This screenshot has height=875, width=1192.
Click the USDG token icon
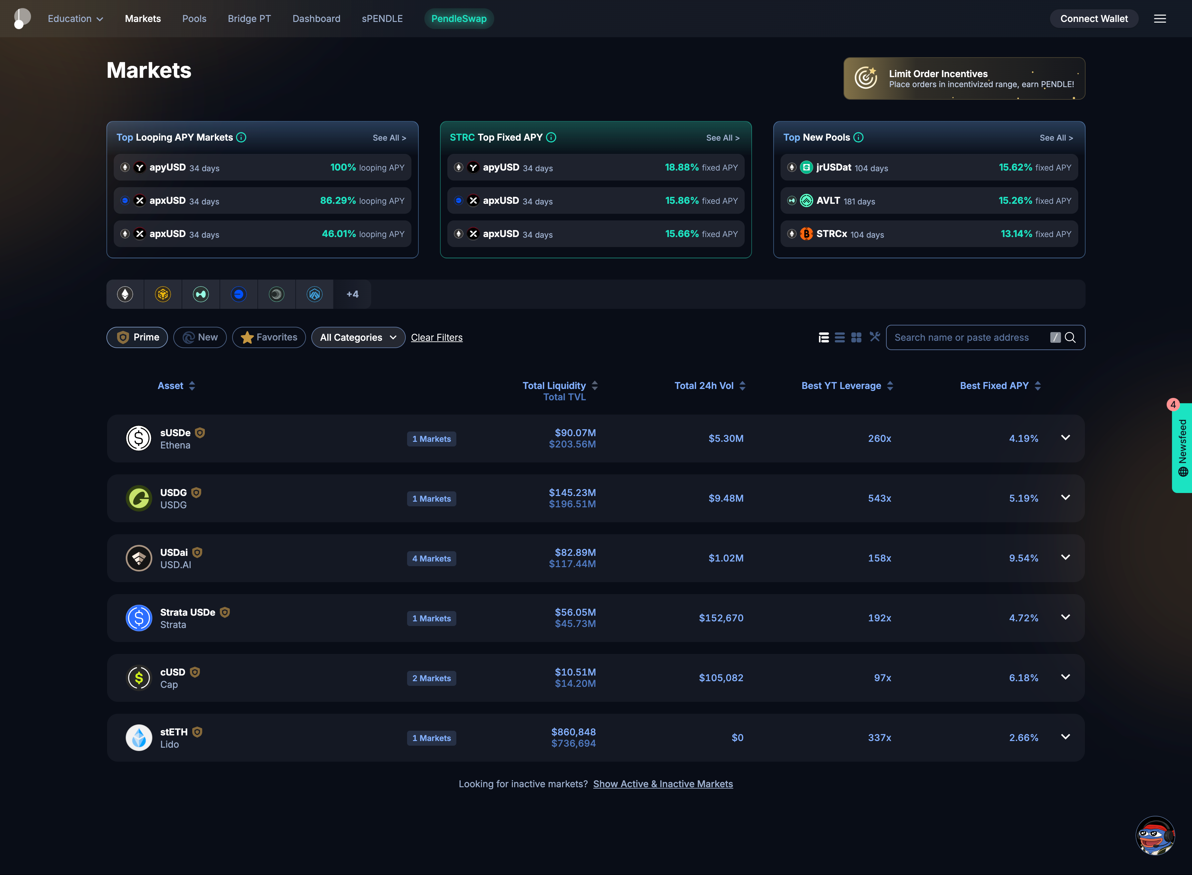click(139, 498)
